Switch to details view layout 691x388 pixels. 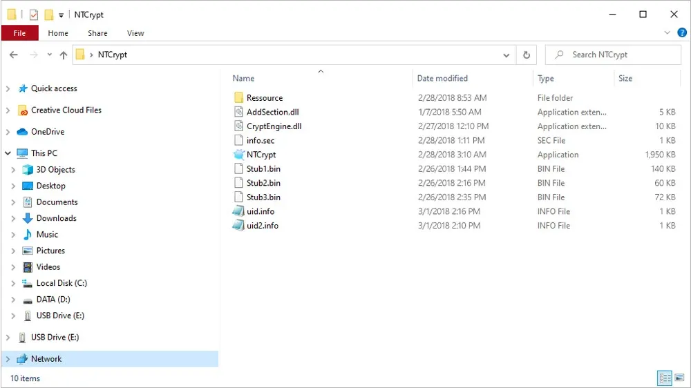pos(665,378)
